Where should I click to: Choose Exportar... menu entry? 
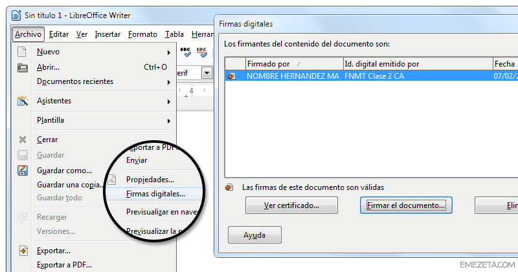coord(54,251)
